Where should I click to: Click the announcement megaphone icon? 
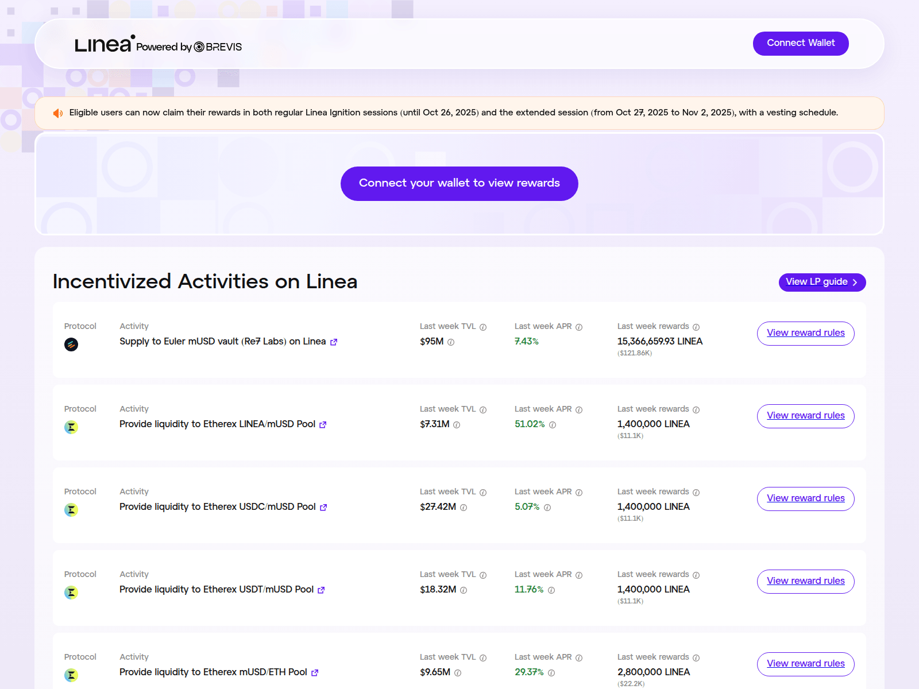[58, 113]
